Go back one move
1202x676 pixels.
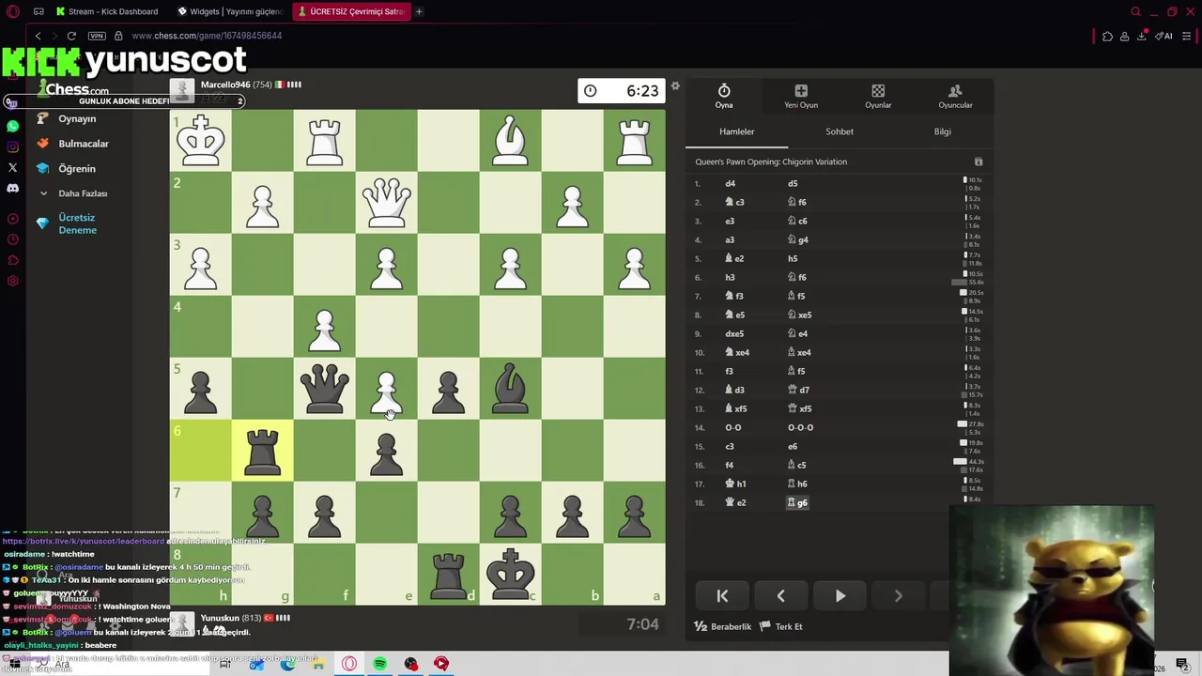[x=780, y=595]
